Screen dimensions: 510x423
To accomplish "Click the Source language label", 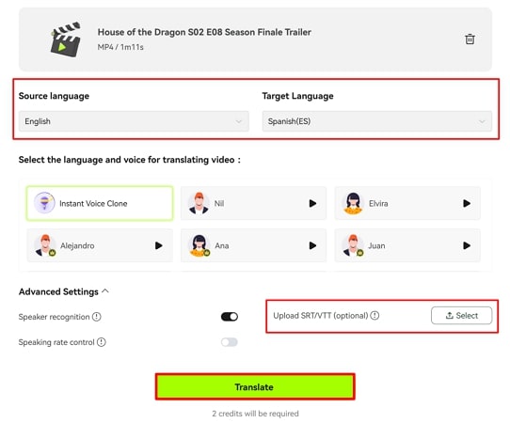I will (x=54, y=96).
